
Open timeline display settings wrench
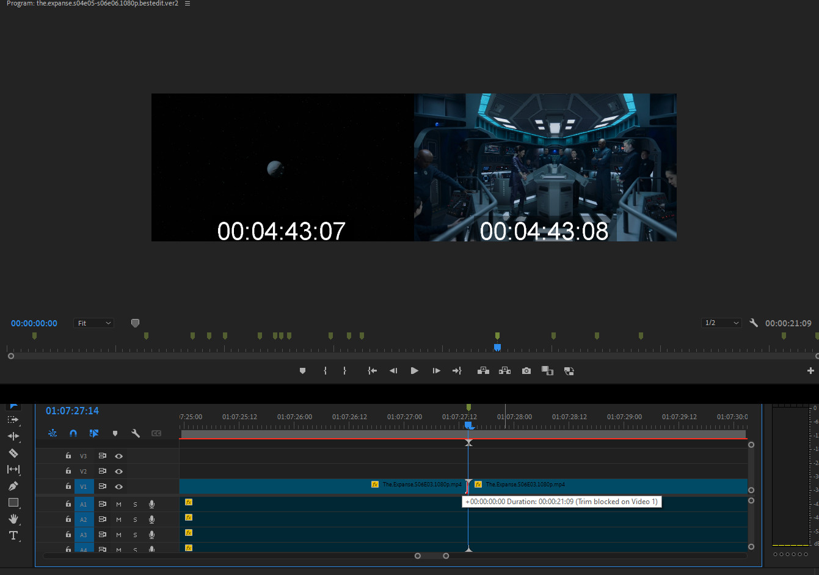point(136,433)
